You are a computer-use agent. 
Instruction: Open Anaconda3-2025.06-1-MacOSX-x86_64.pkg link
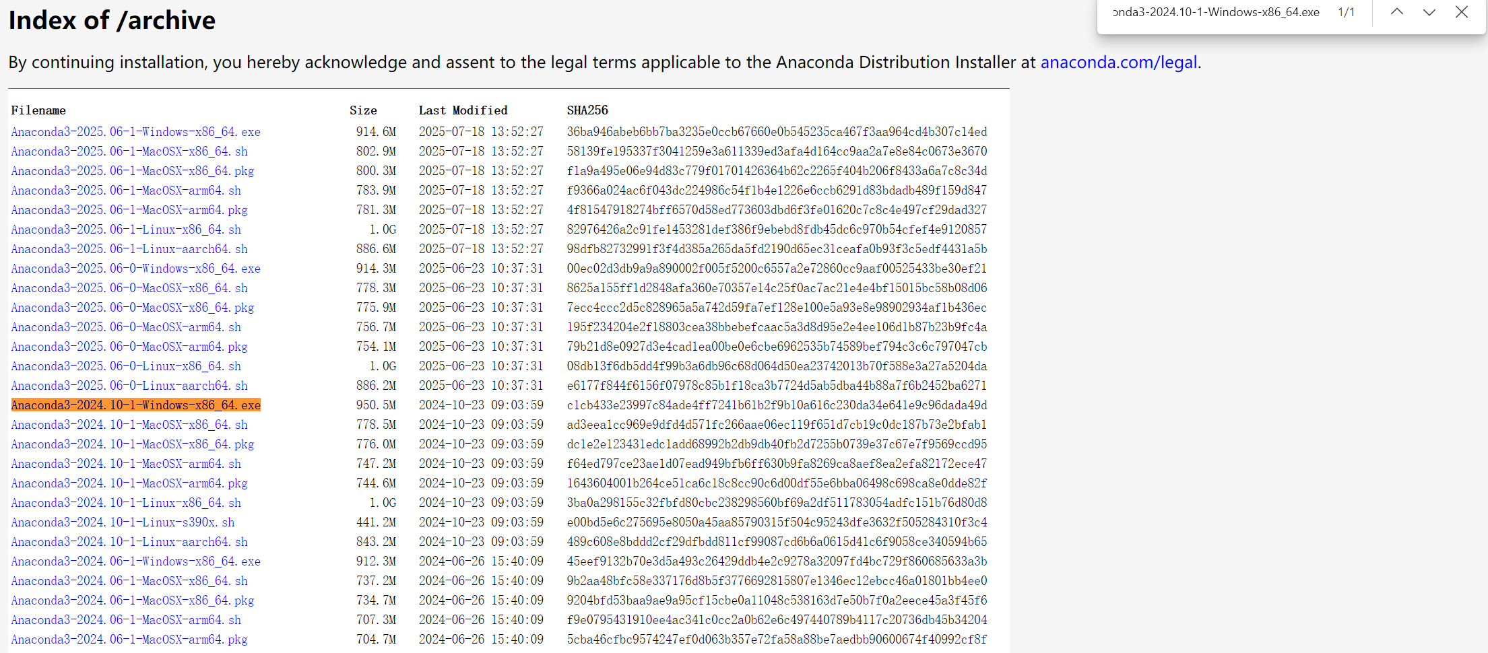point(133,171)
